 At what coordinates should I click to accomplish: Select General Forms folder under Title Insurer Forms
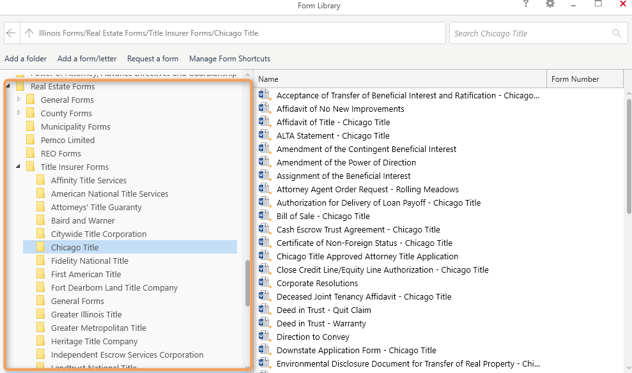pos(77,301)
